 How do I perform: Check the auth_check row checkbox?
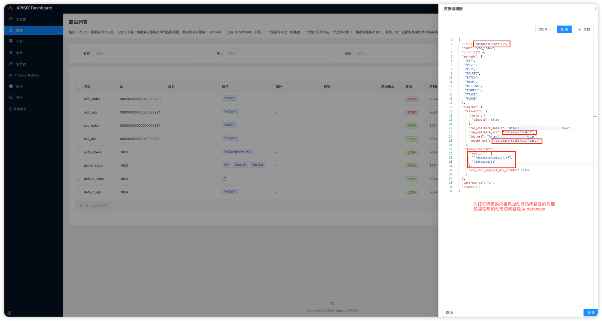coord(78,152)
